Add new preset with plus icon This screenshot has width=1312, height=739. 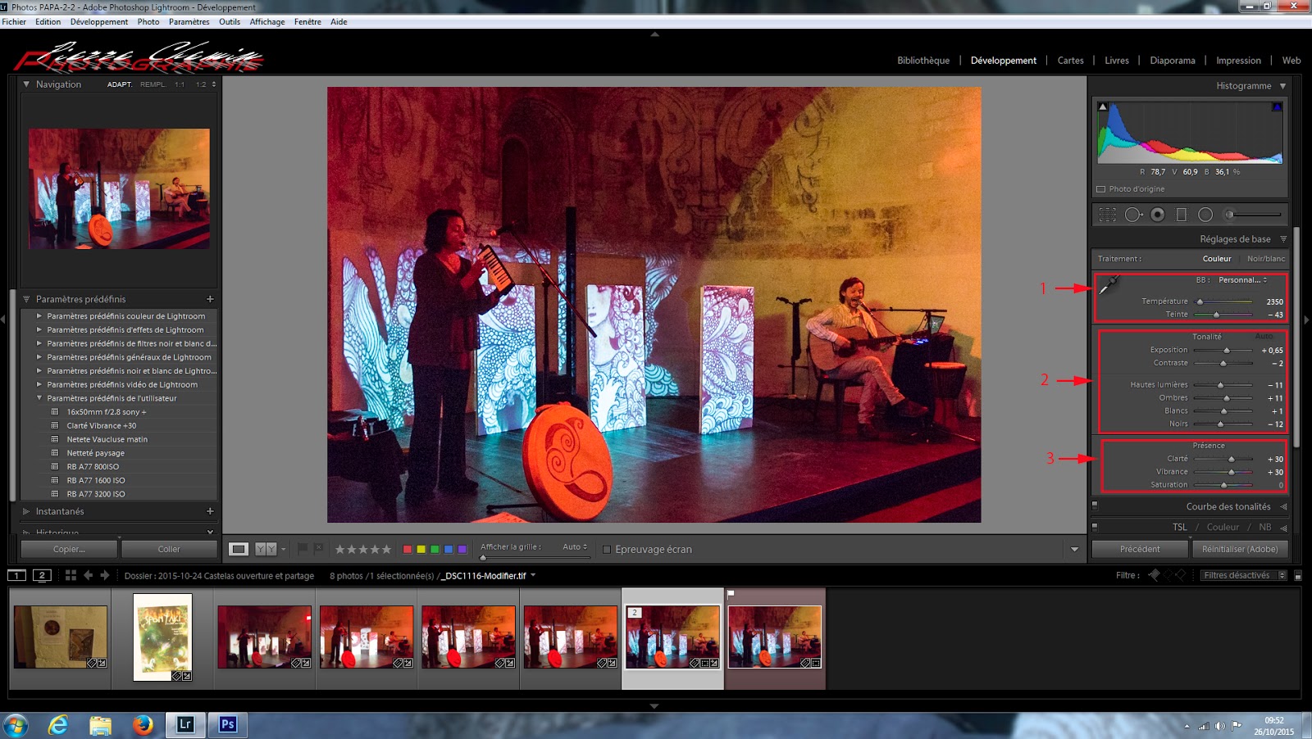pos(210,299)
